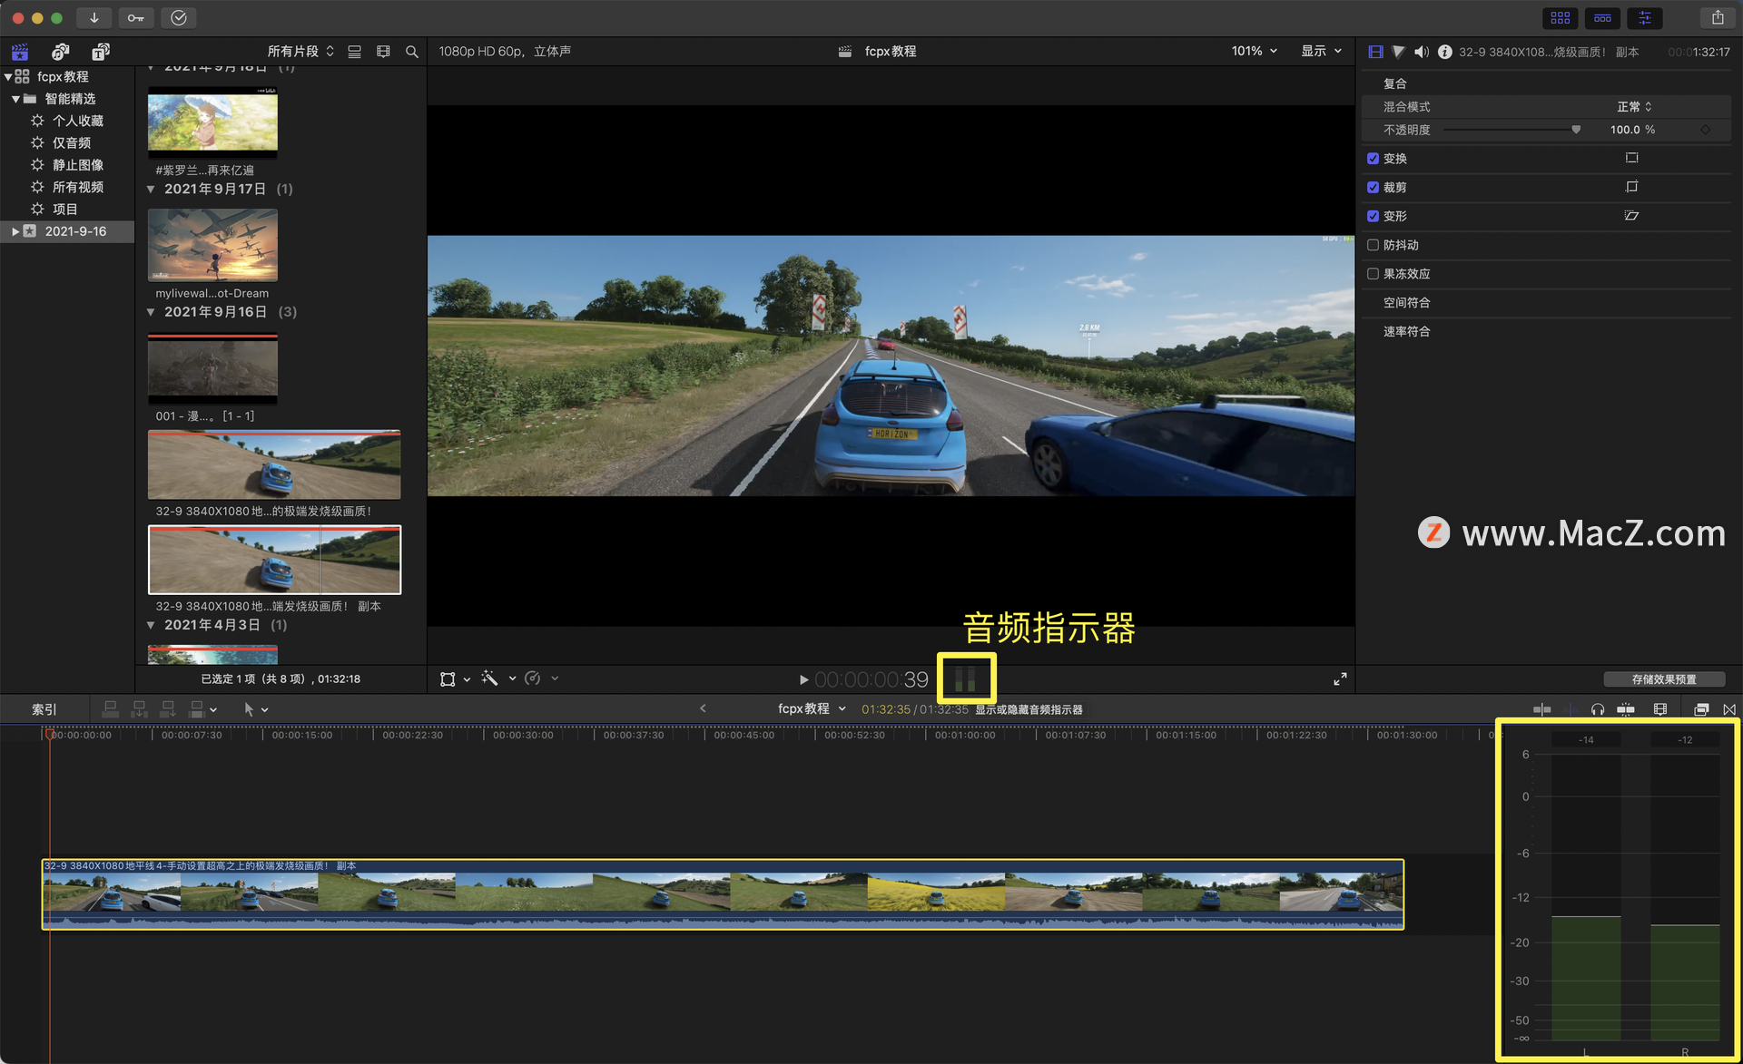Select the 紫罗兰 clip thumbnail

212,122
